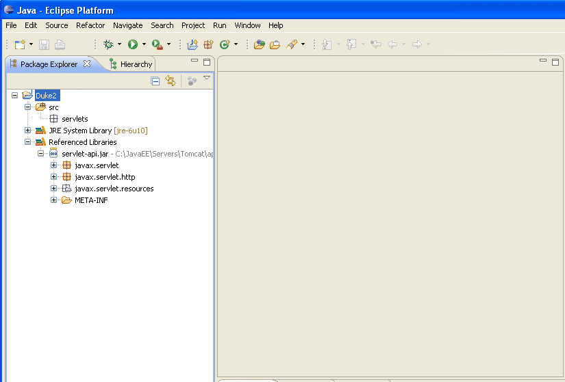Click the Print toolbar icon

click(x=60, y=44)
